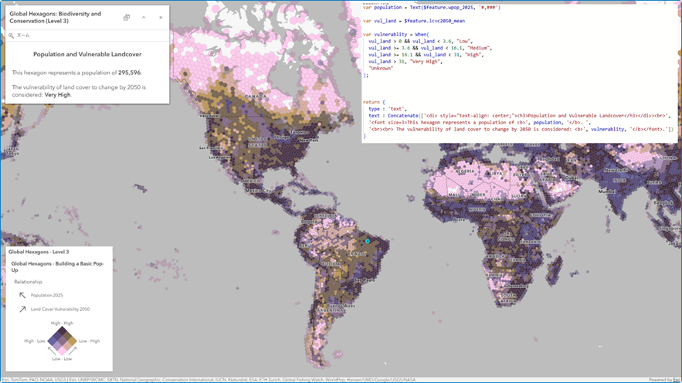Click the 'return {' code line
Viewport: 682px width, 383px height.
(374, 102)
